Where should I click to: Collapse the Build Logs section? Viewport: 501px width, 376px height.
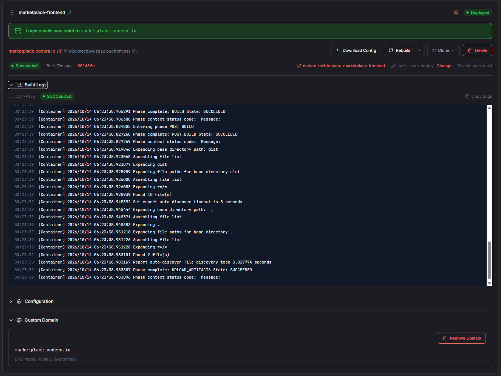click(x=28, y=85)
